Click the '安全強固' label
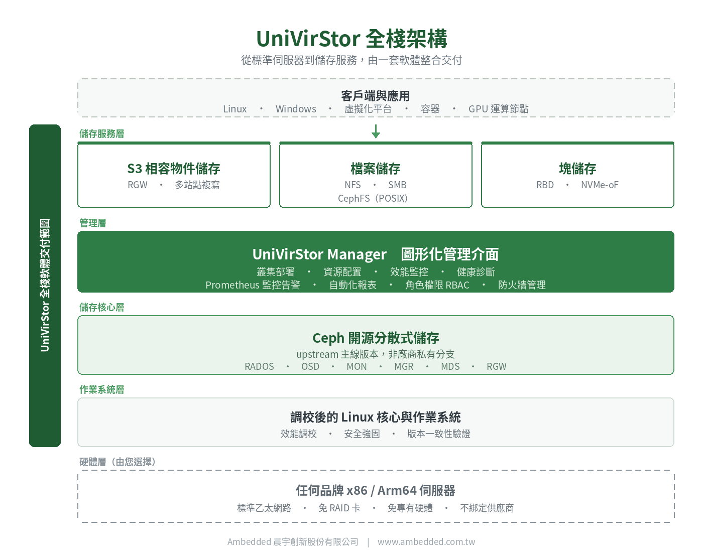 click(362, 434)
